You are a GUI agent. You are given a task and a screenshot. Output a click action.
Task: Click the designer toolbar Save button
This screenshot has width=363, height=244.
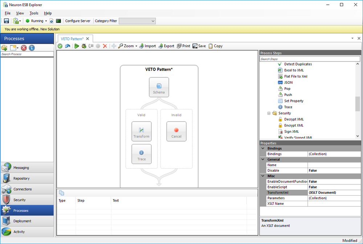coord(199,46)
